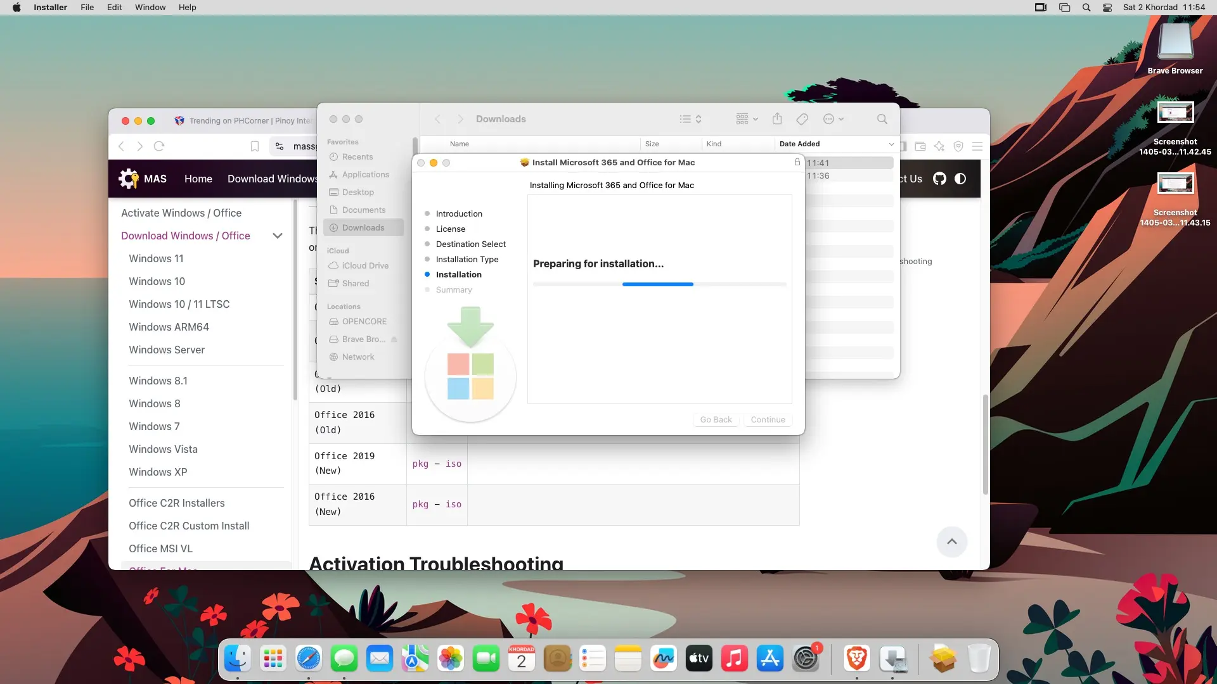Open Brave Wallet icon in toolbar

(920, 146)
